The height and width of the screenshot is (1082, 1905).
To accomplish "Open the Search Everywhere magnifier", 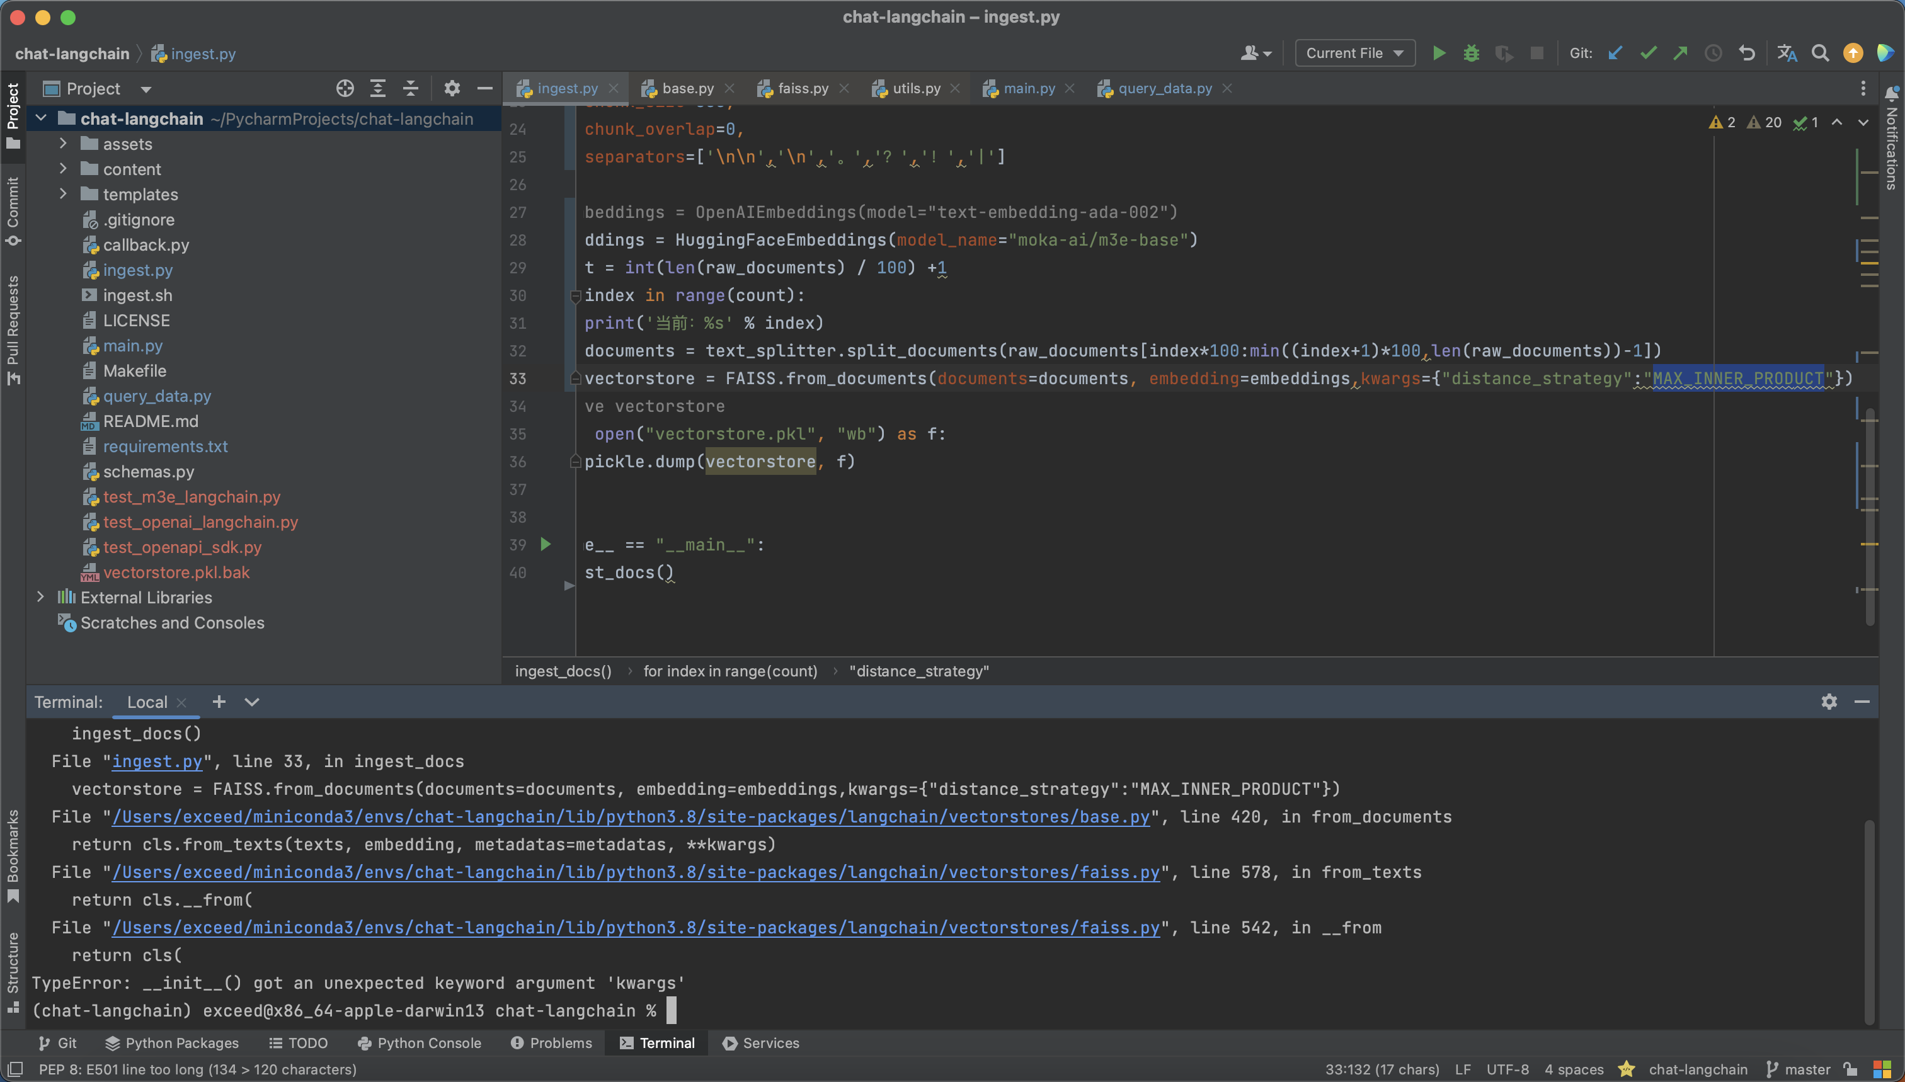I will tap(1819, 53).
